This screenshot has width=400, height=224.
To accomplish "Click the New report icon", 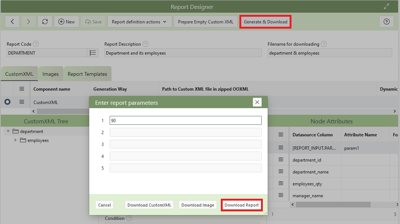I will 66,22.
